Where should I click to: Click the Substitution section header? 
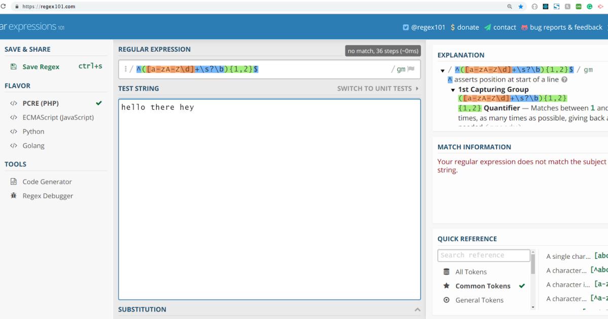[x=142, y=309]
